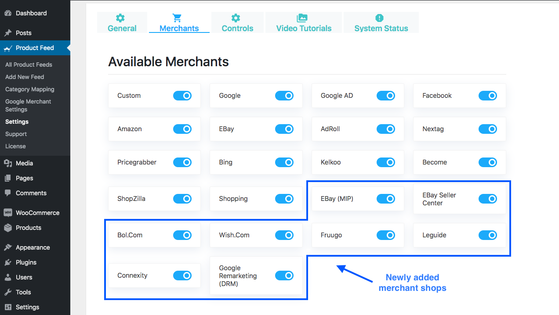Screen dimensions: 559x315
Task: Click the System Status alert icon
Action: coord(380,18)
